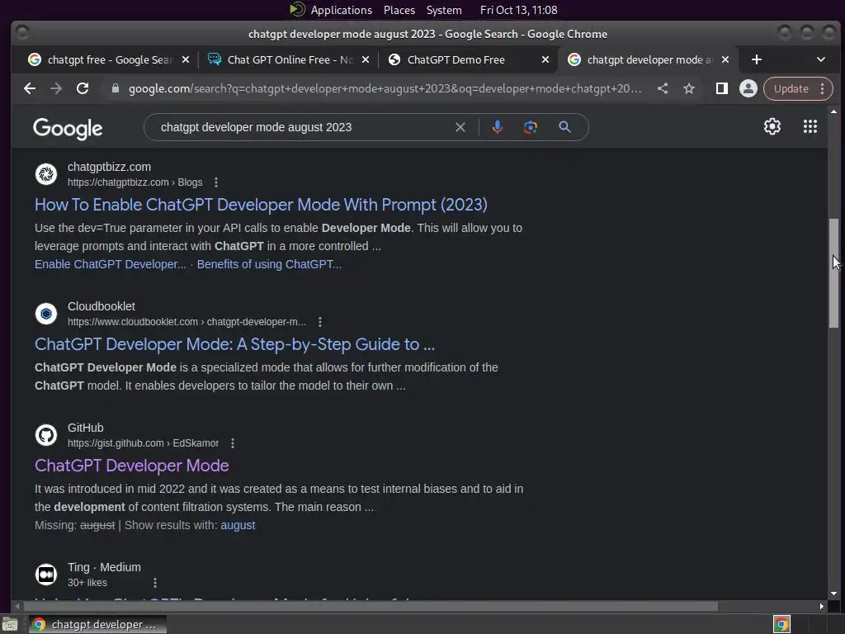The height and width of the screenshot is (634, 845).
Task: Open more options for GitHub result
Action: point(233,443)
